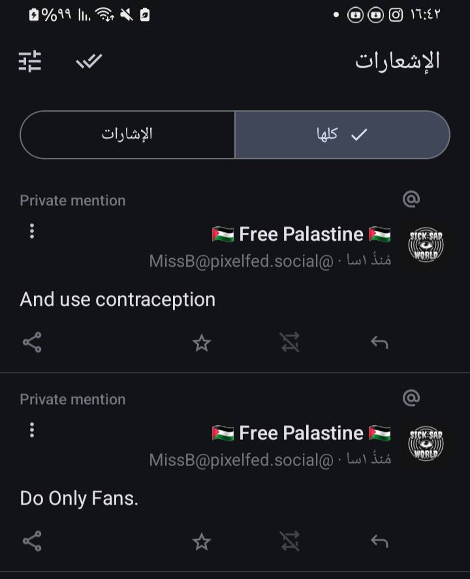Screen dimensions: 470x579
Task: Tap disabled boost icon on "Do Only Fans."
Action: (x=290, y=542)
